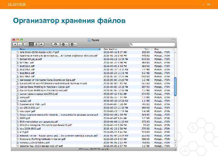
Task: Select Cross-platform method prostate cancer.pdf
Action: [x=59, y=115]
